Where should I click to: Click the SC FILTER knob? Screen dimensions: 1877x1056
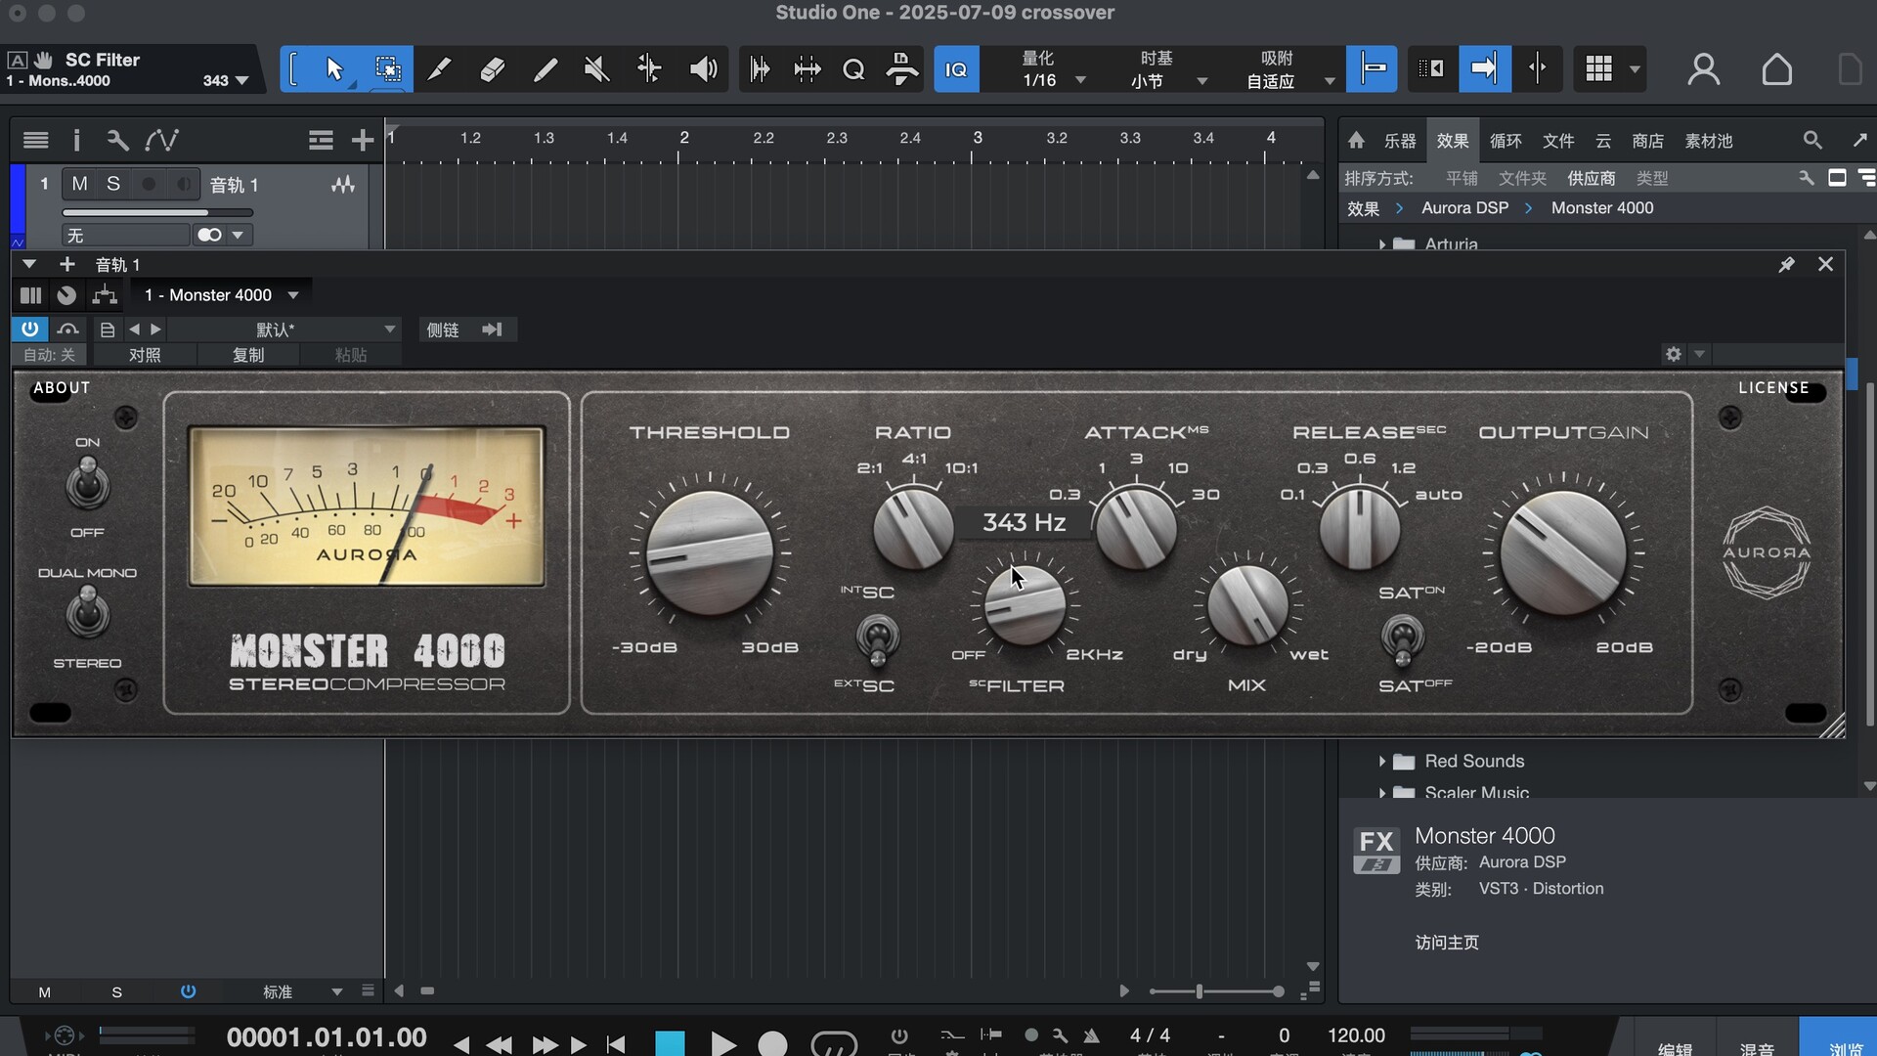(1025, 605)
